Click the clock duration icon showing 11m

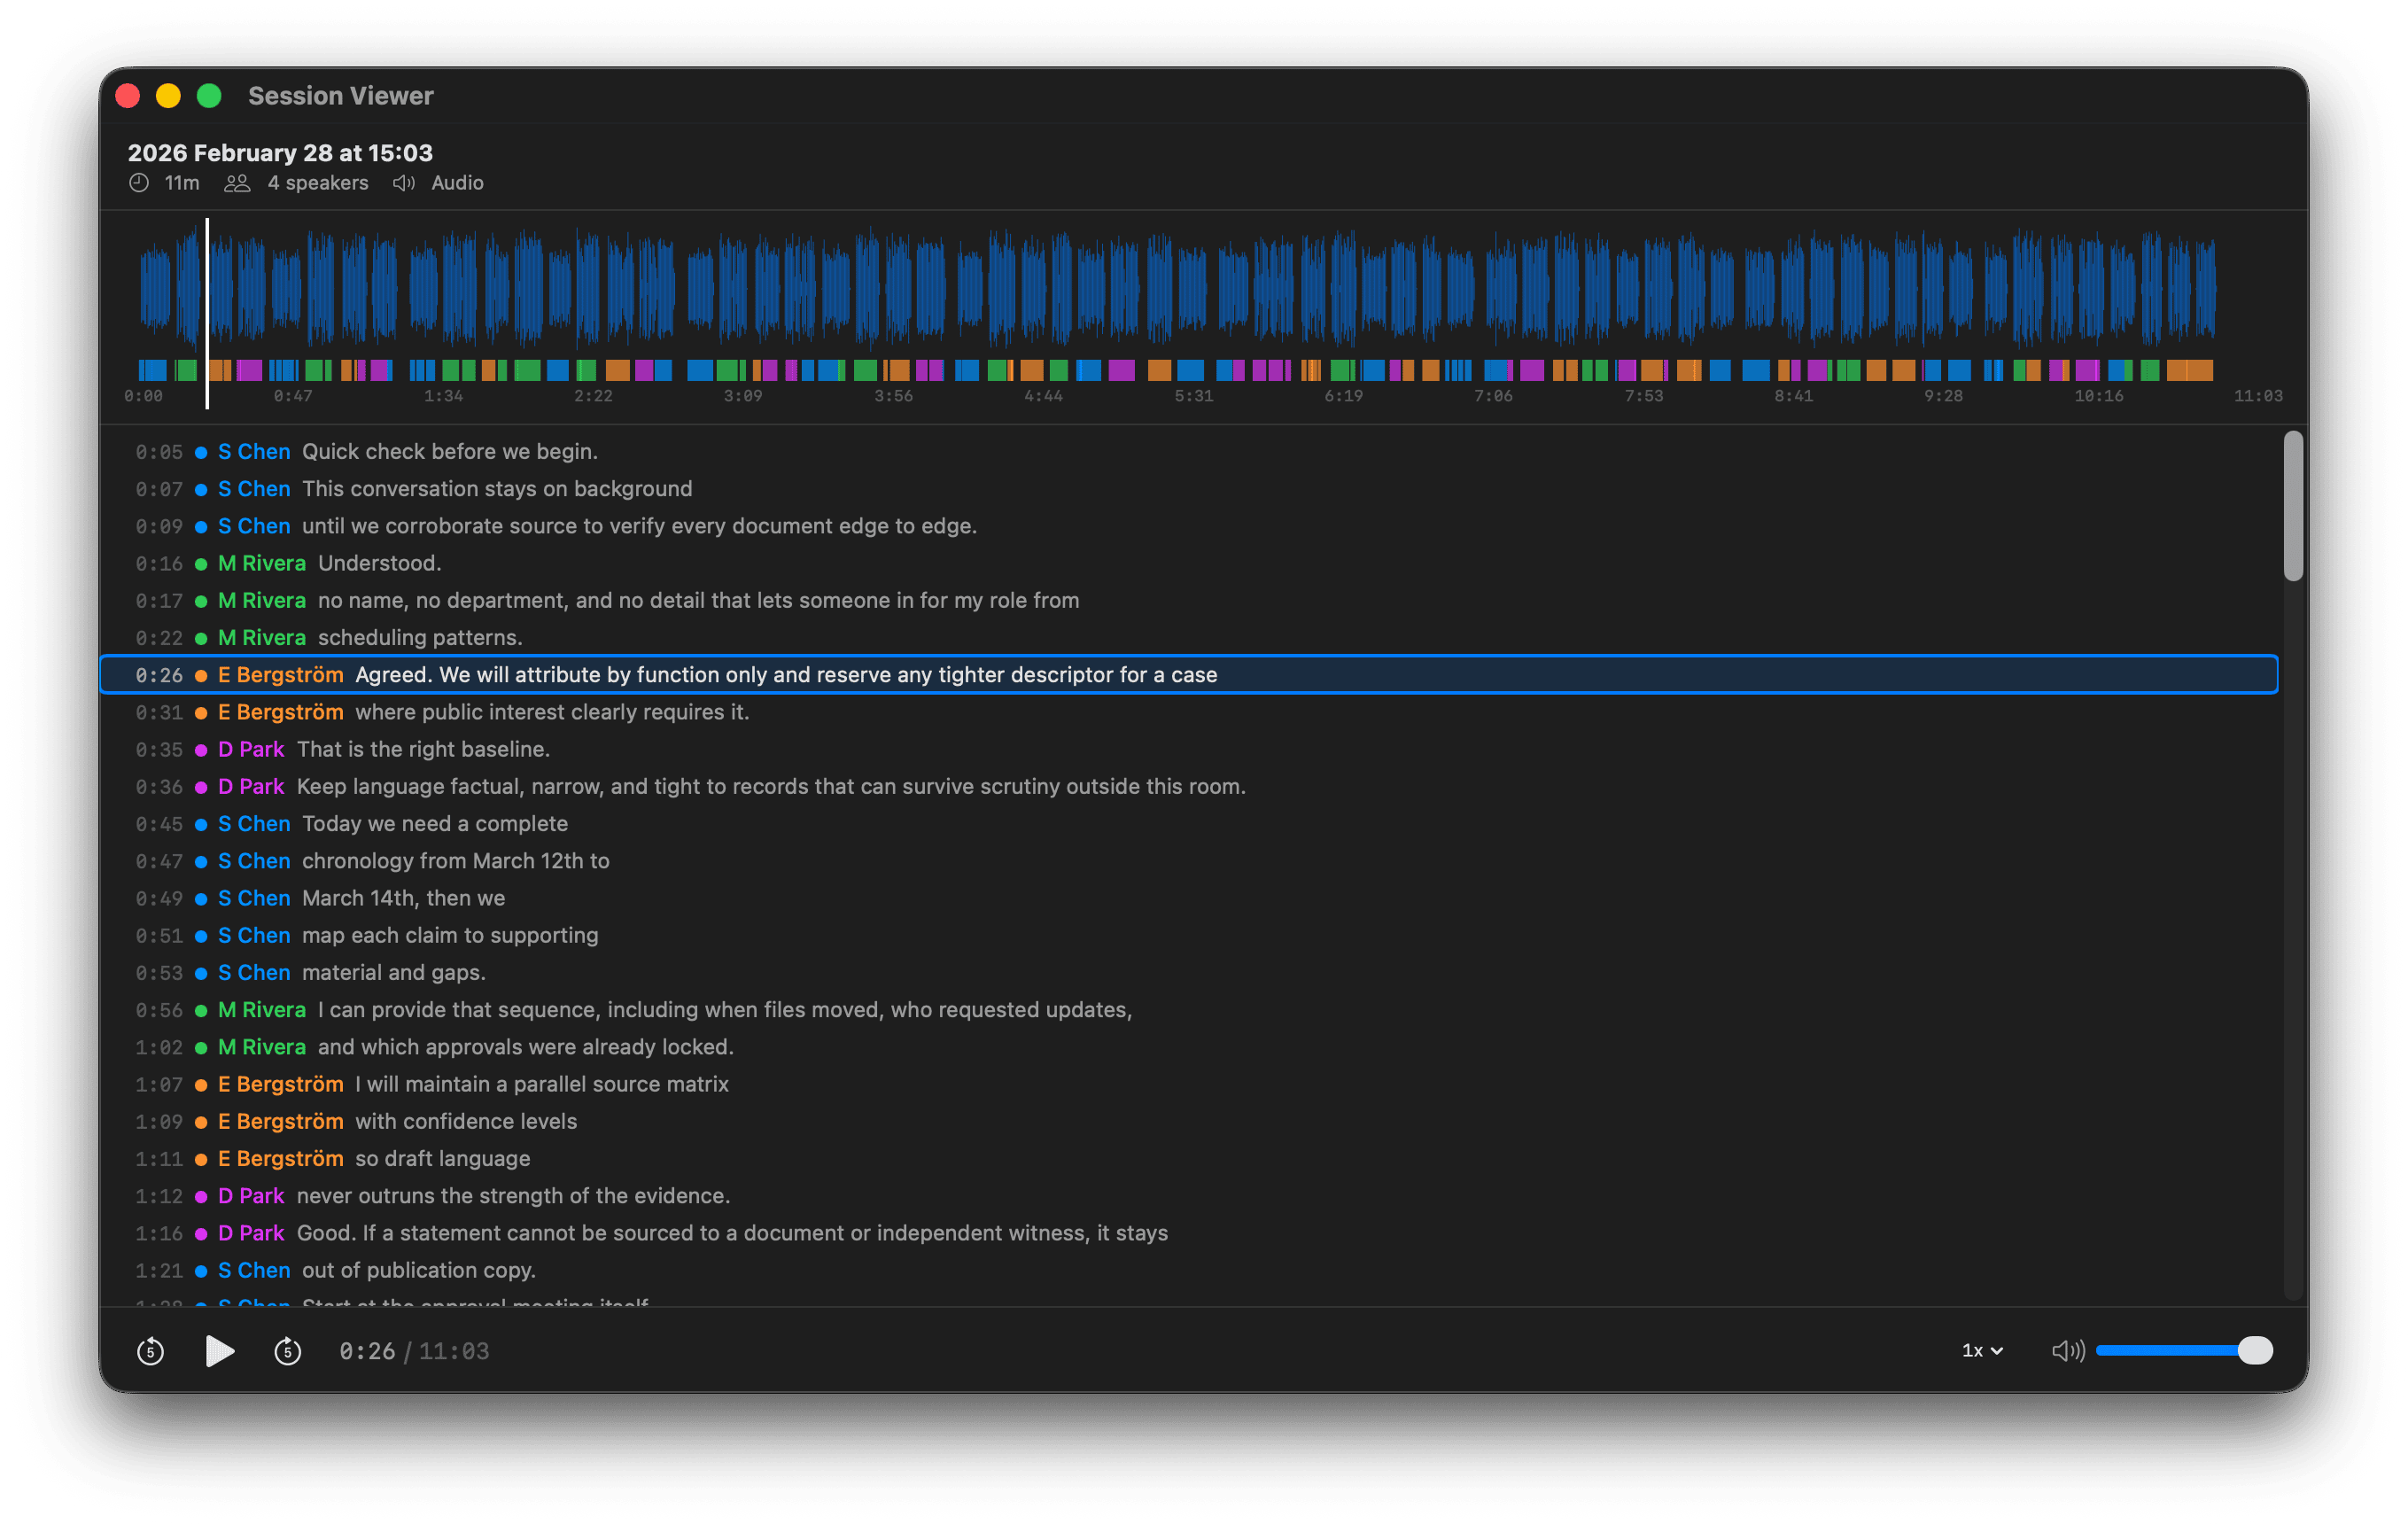tap(139, 182)
